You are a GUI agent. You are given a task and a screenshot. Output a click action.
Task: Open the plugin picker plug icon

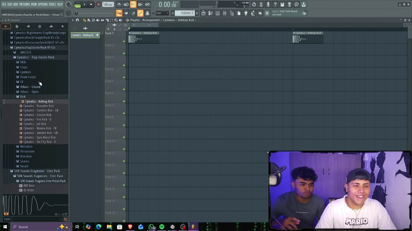pos(246,13)
